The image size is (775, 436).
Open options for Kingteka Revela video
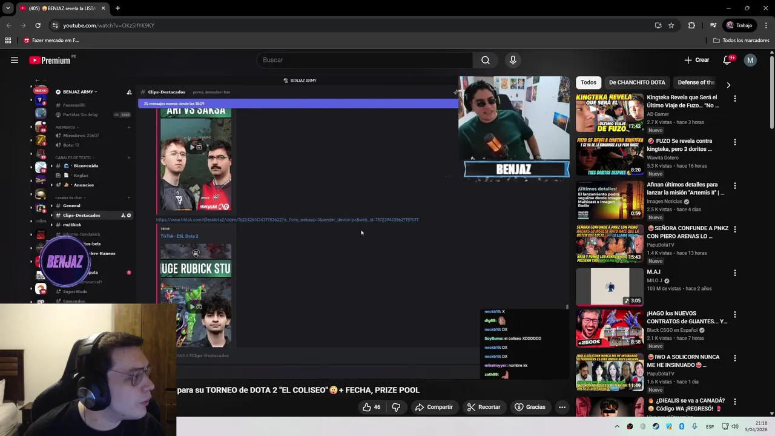click(x=735, y=98)
